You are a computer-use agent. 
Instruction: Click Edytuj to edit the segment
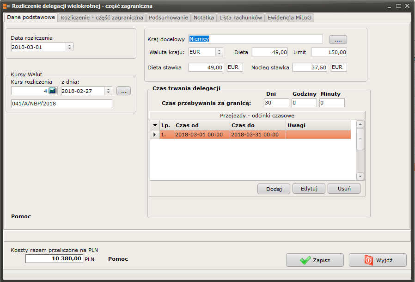309,189
